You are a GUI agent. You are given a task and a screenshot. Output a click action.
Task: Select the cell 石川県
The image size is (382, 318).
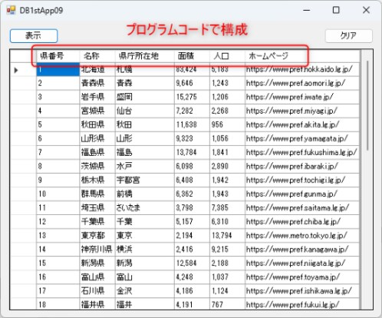97,290
